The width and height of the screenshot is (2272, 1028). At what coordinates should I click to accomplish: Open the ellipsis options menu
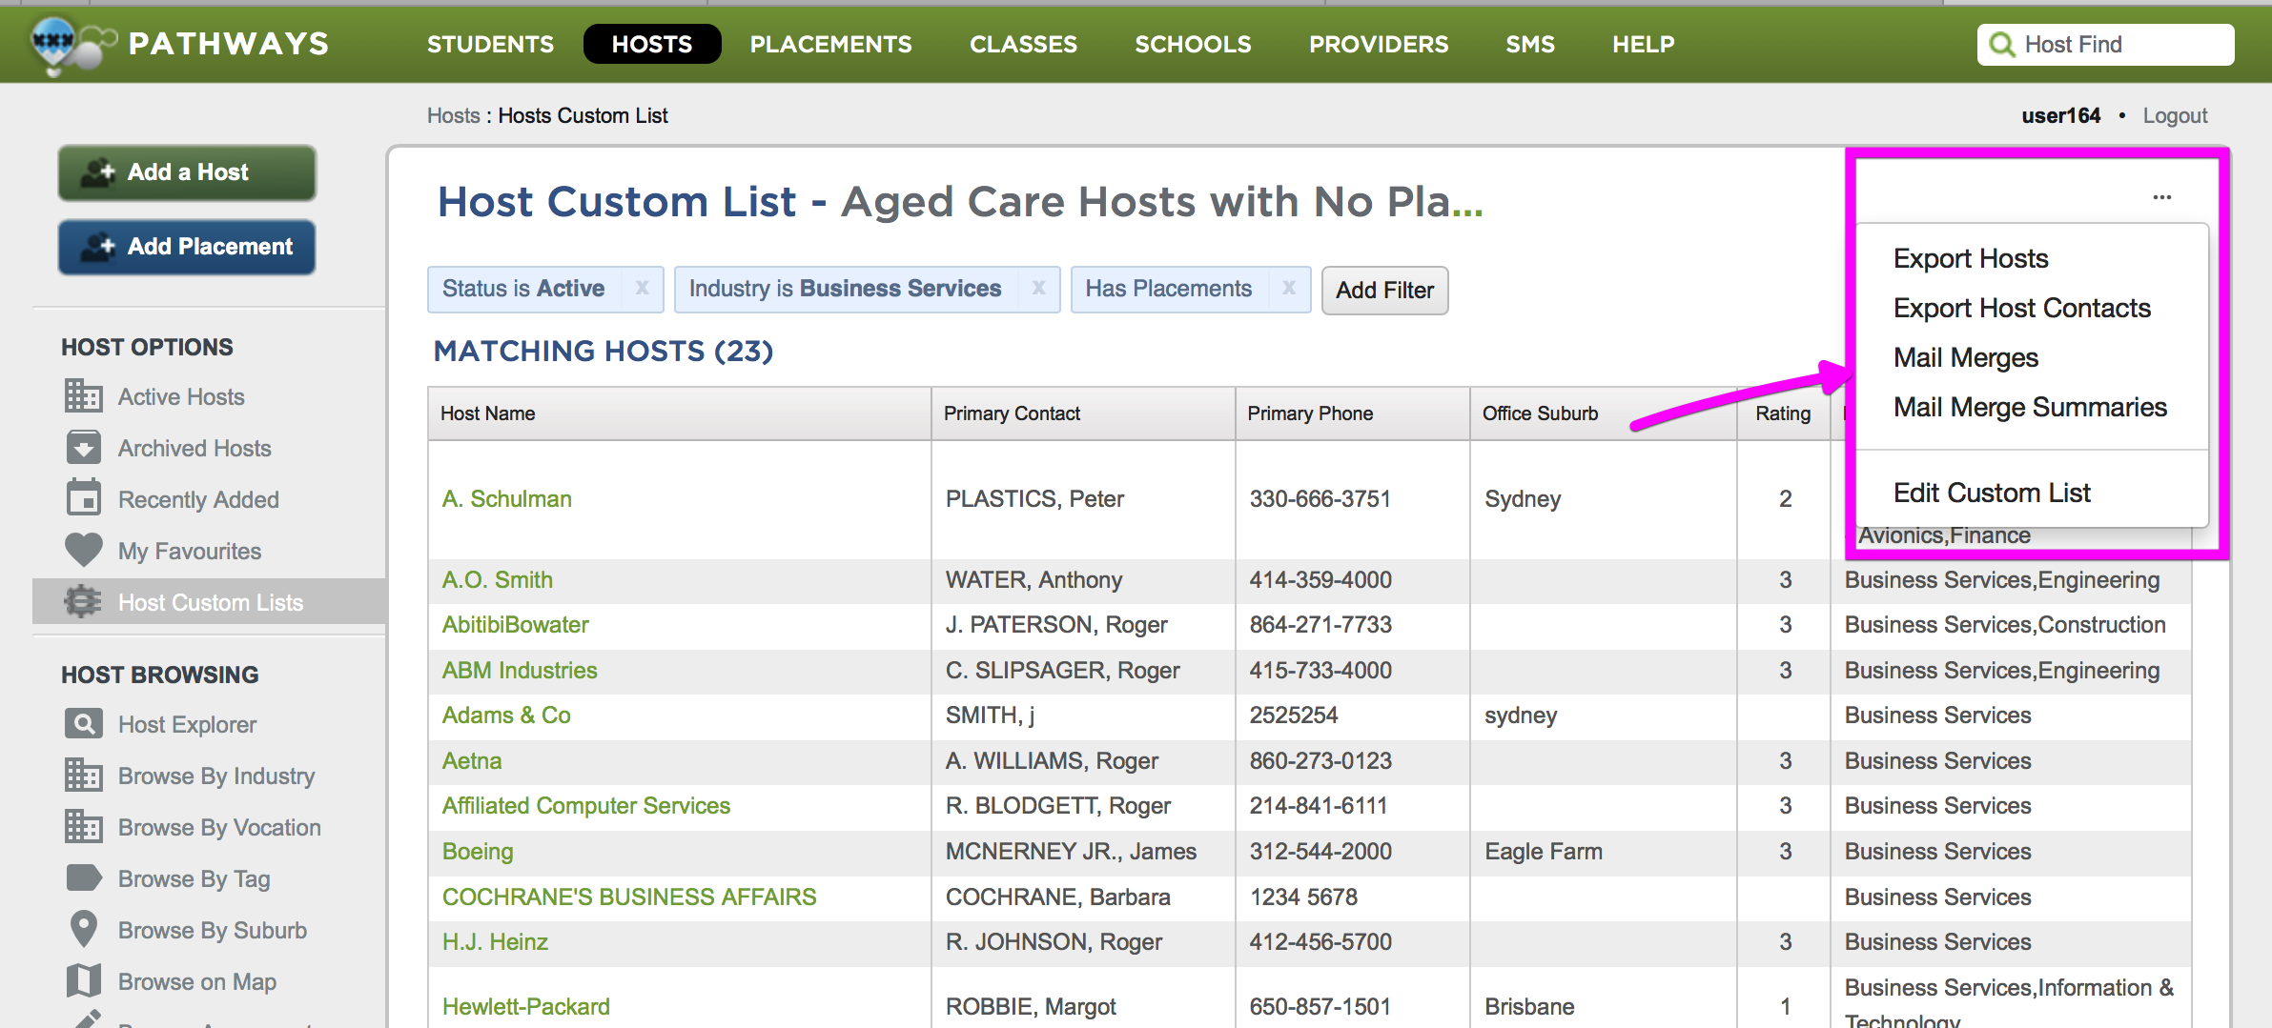pyautogui.click(x=2161, y=196)
